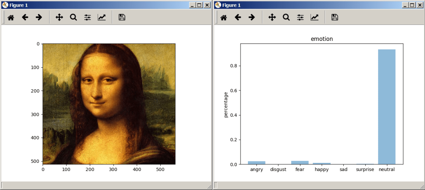425x190 pixels.
Task: Close the emotion Figure 1 window
Action: pyautogui.click(x=419, y=5)
